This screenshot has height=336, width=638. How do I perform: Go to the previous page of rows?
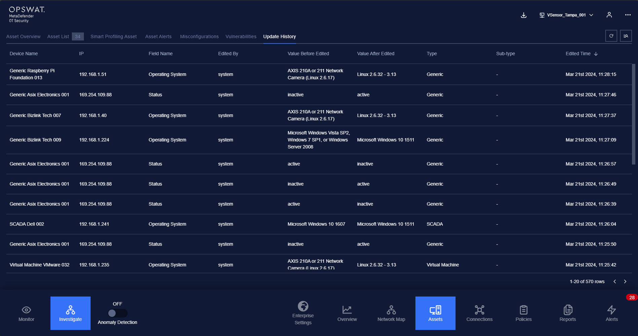point(614,282)
